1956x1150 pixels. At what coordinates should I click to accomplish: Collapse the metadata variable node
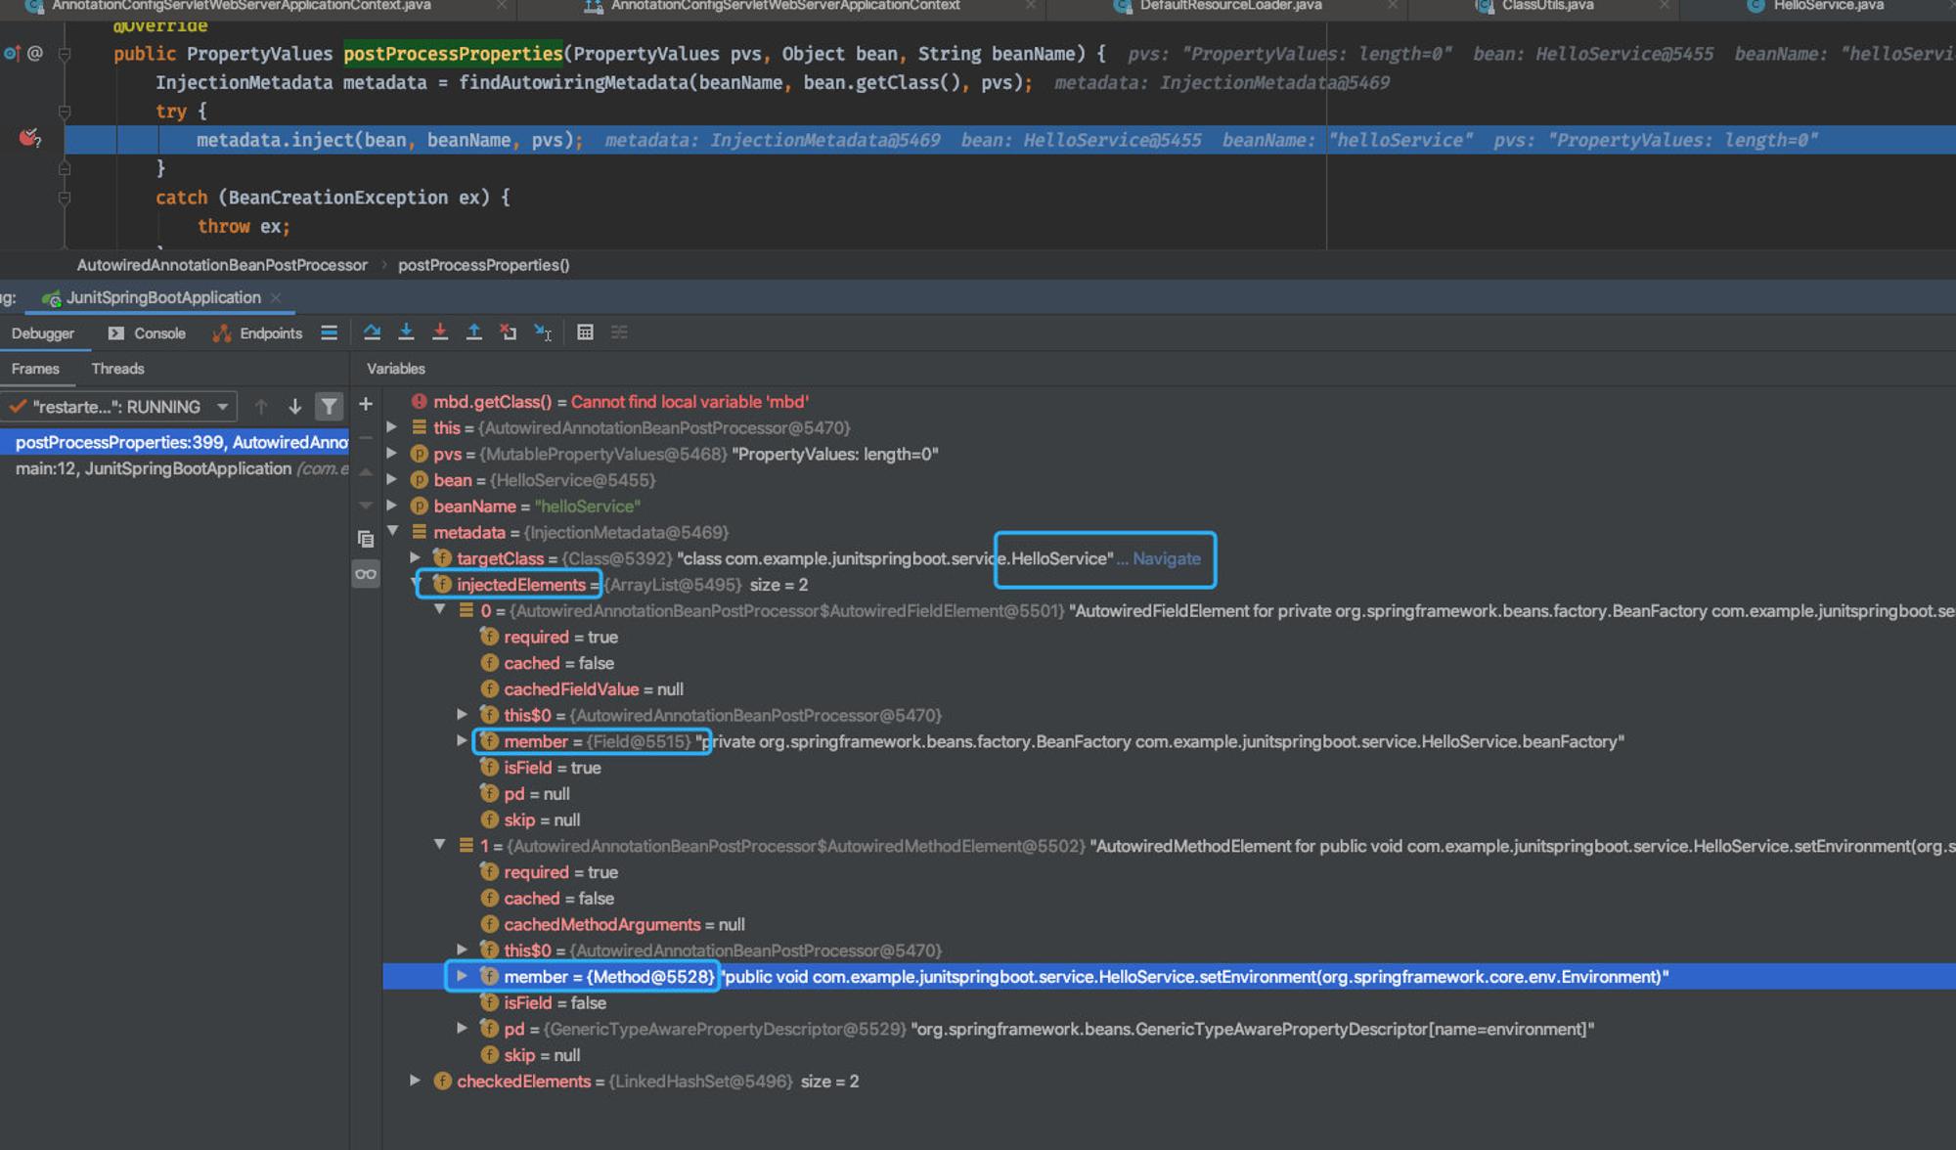pos(392,531)
